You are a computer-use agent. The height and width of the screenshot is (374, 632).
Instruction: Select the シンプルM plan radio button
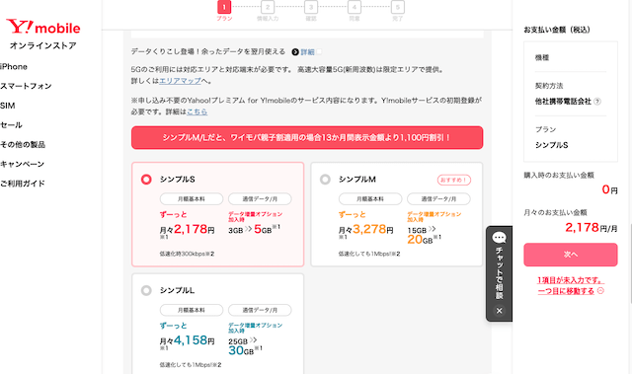pyautogui.click(x=325, y=180)
